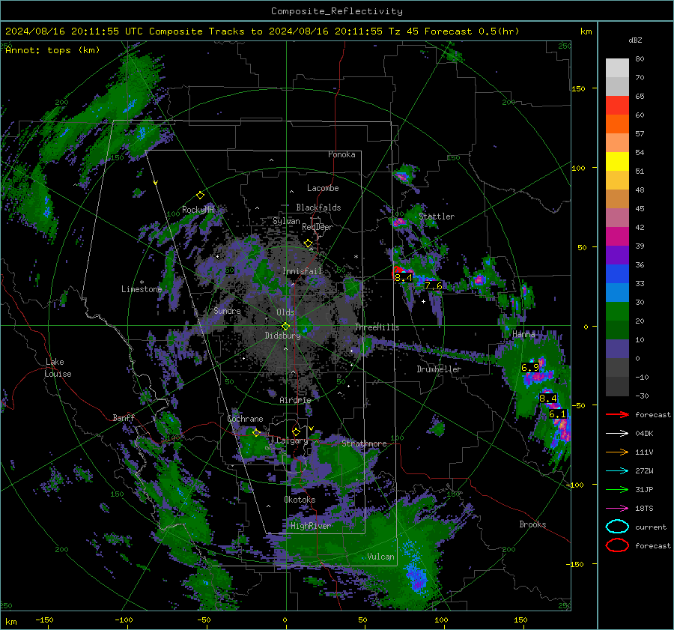Click the red forecast storm outline beside 8.4
Screen dimensions: 674x630
tap(396, 272)
